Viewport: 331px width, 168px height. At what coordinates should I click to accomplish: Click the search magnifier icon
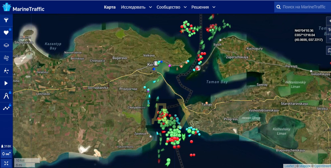278,7
